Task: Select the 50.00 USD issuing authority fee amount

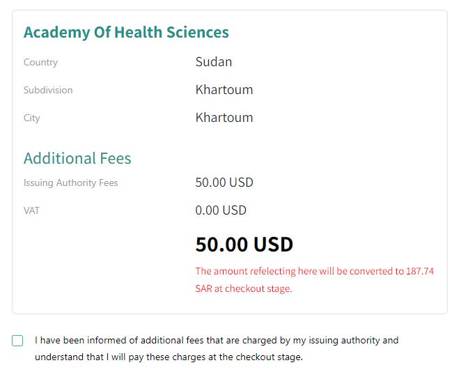Action: [224, 183]
